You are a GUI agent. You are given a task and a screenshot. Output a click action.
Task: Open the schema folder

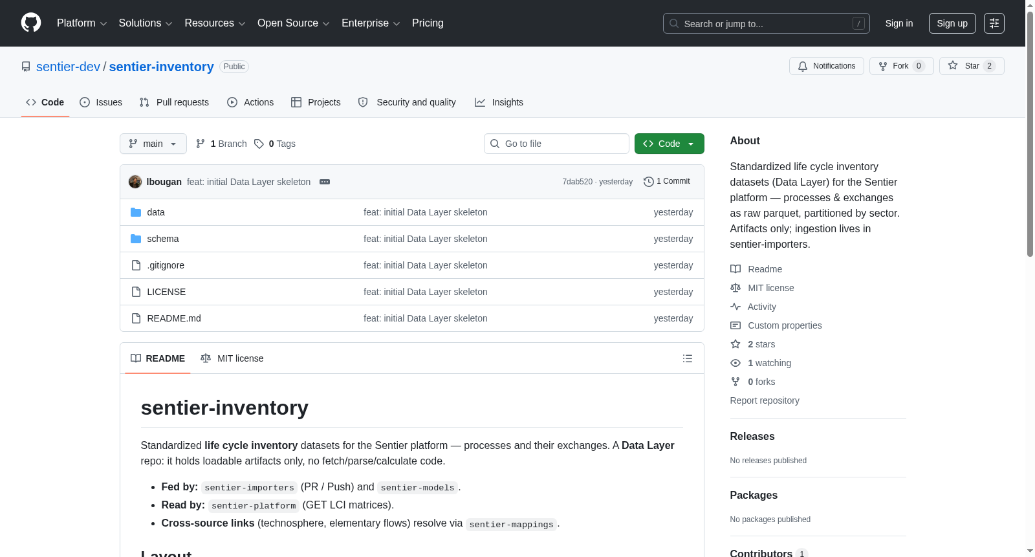(x=163, y=239)
